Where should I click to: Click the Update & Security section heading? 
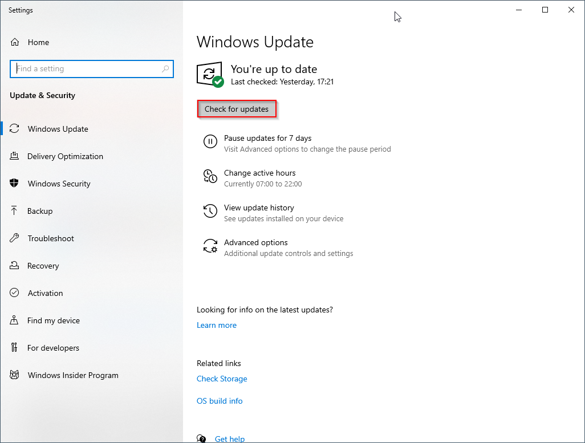point(43,96)
